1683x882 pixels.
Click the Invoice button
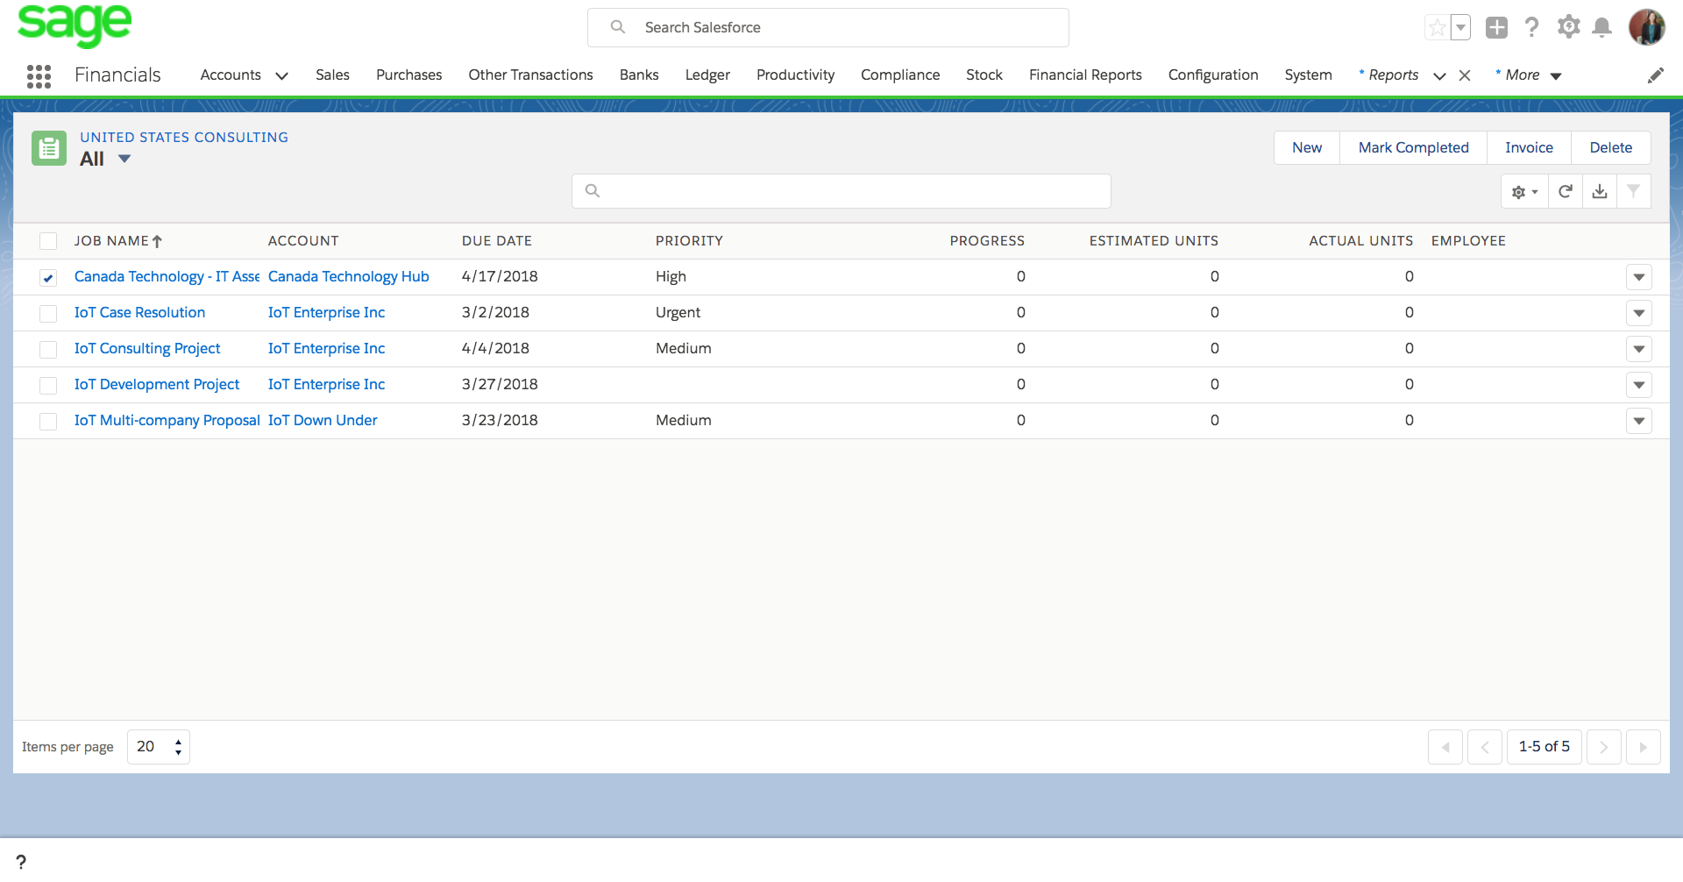1529,148
